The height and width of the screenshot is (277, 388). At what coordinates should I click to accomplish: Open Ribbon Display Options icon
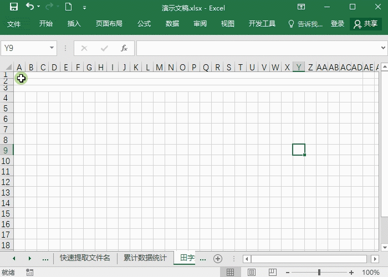click(x=301, y=7)
